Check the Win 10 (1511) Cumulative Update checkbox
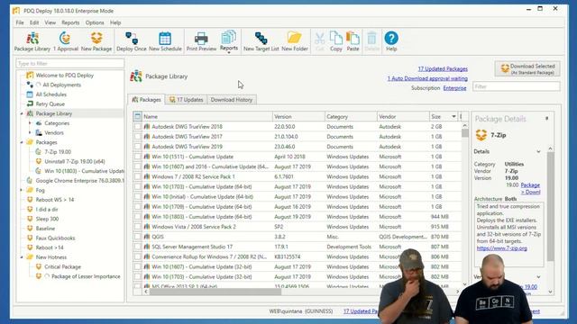 pos(138,157)
